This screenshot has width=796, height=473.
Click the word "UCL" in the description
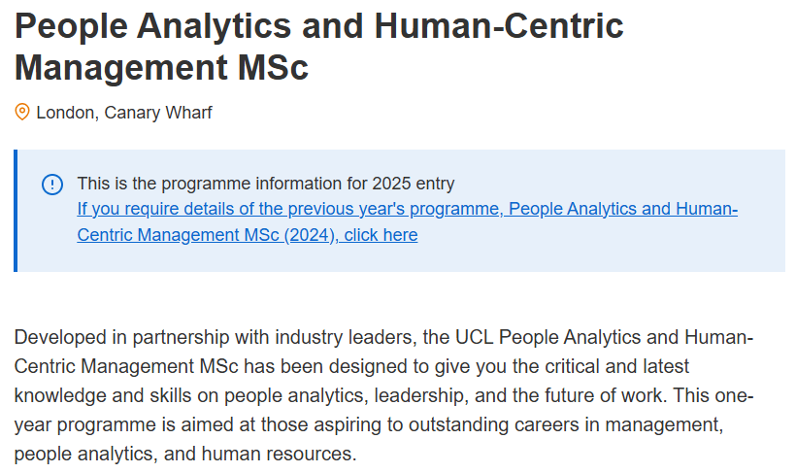tap(474, 337)
